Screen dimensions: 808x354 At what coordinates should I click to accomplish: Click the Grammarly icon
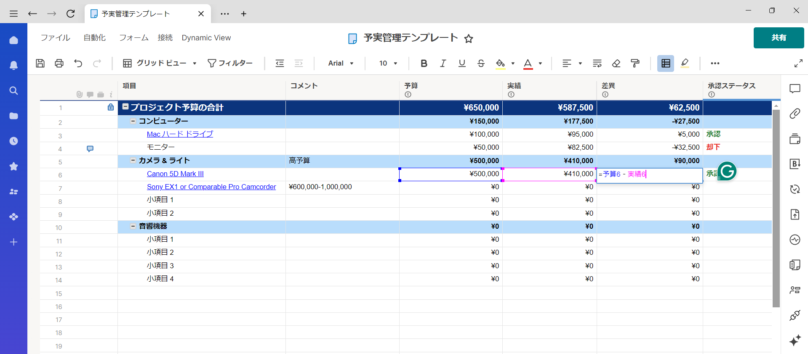point(727,171)
